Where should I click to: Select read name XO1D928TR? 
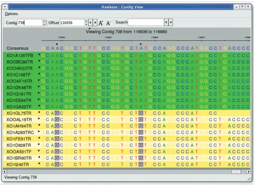(19, 145)
